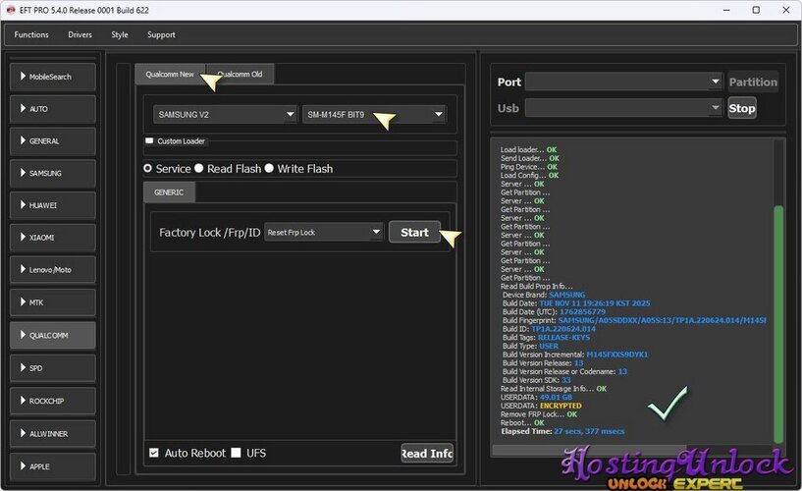Click the 'Reboot... OK' log line
The width and height of the screenshot is (802, 491).
pos(523,423)
